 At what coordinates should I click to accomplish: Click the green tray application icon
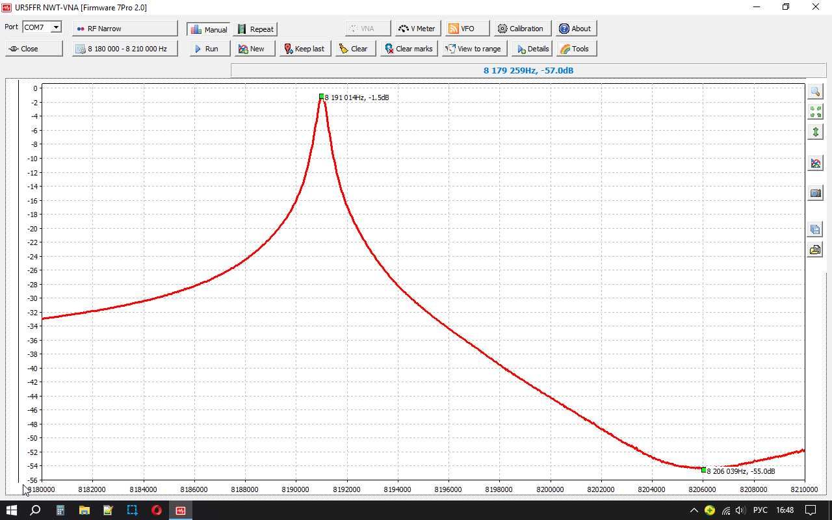coord(710,510)
